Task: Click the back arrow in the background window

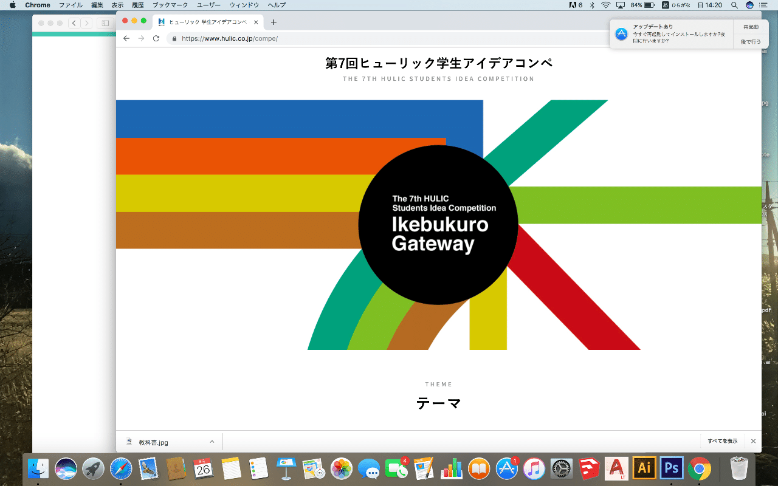Action: pyautogui.click(x=74, y=23)
